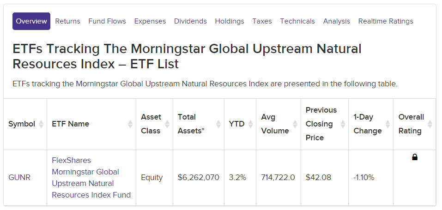This screenshot has width=442, height=210.
Task: Open FlexShares Morningstar Global Upstream fund link
Action: pyautogui.click(x=91, y=178)
